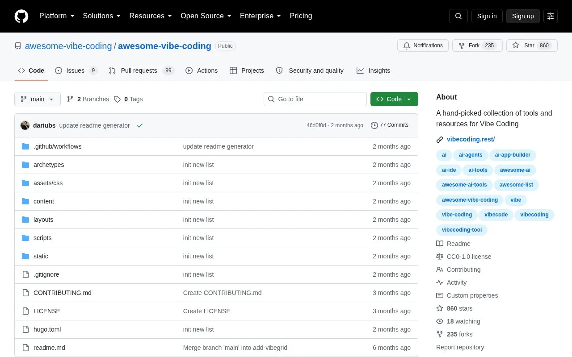Click the book icon next to Readme

click(440, 244)
